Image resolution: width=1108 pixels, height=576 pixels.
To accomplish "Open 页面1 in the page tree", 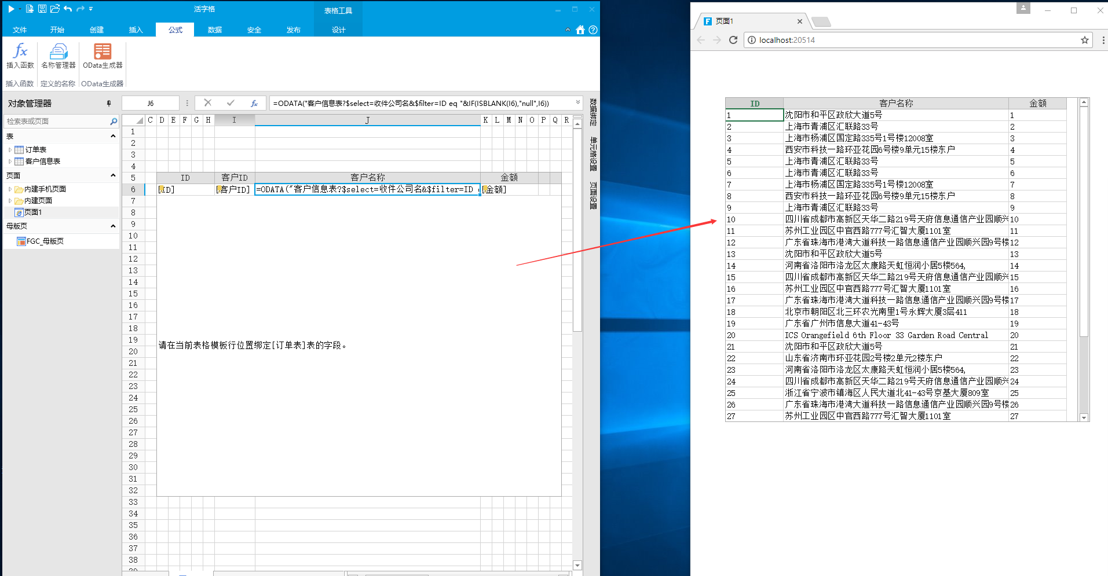I will [x=32, y=212].
